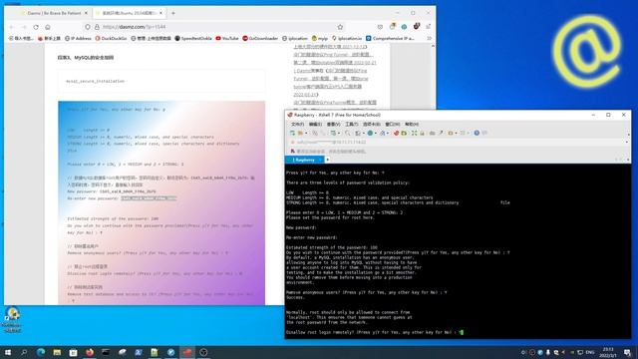Open the SpeedtestOokla bookmark
Image resolution: width=638 pixels, height=359 pixels.
193,38
